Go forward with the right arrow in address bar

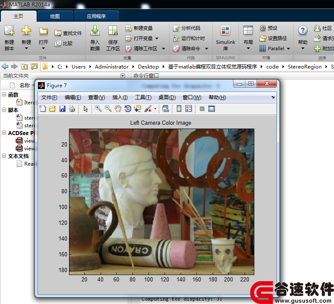[x=14, y=66]
